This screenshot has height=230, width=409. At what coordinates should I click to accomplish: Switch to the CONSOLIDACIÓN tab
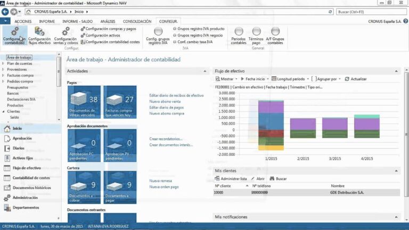[137, 21]
